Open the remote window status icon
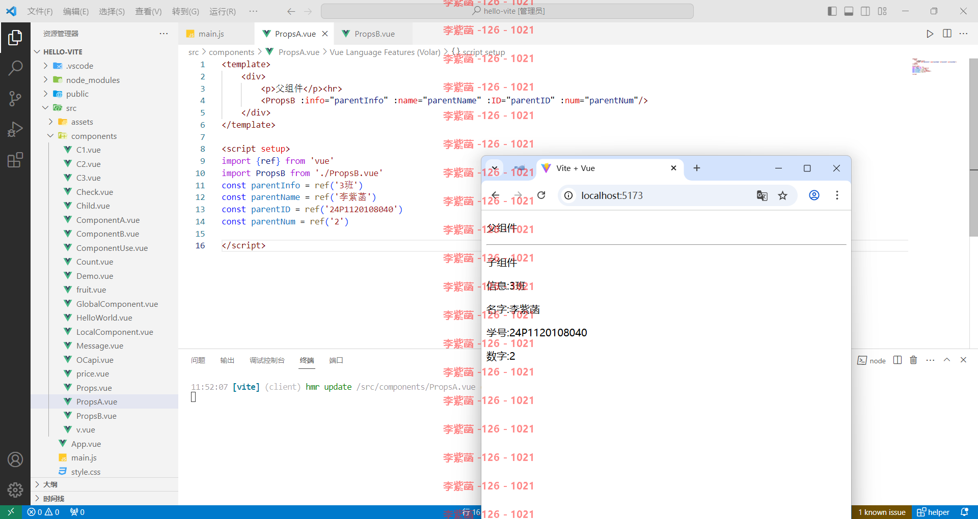The height and width of the screenshot is (519, 978). [x=11, y=512]
